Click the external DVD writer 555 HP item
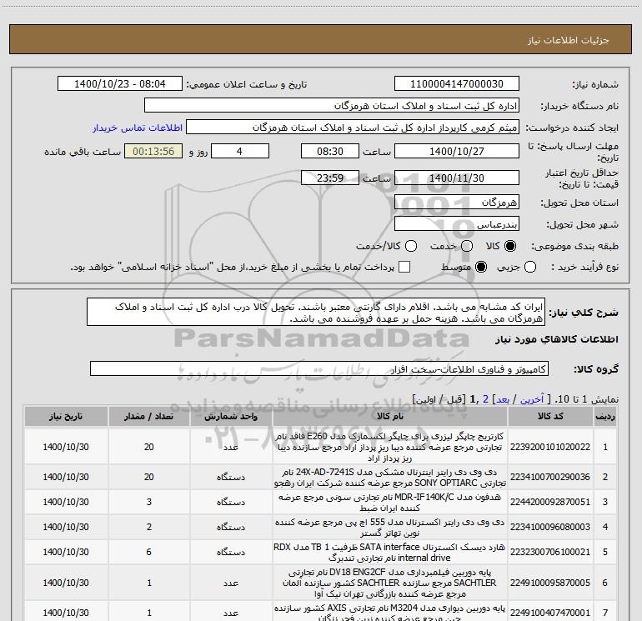 click(x=390, y=528)
